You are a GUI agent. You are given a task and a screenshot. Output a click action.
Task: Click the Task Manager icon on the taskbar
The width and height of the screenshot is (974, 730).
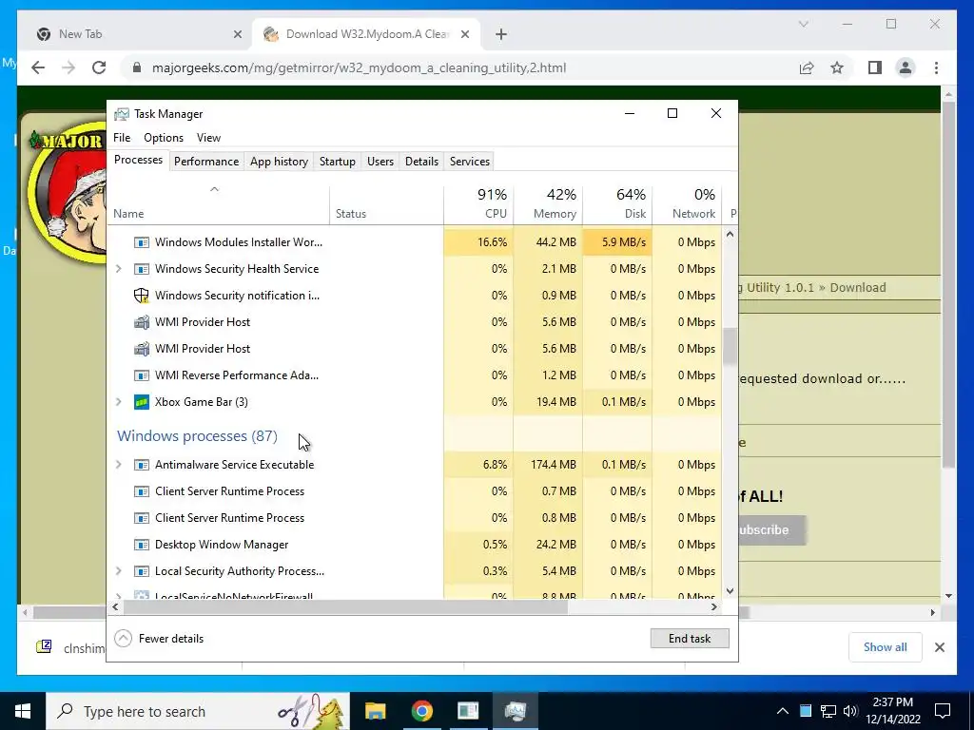click(x=516, y=711)
